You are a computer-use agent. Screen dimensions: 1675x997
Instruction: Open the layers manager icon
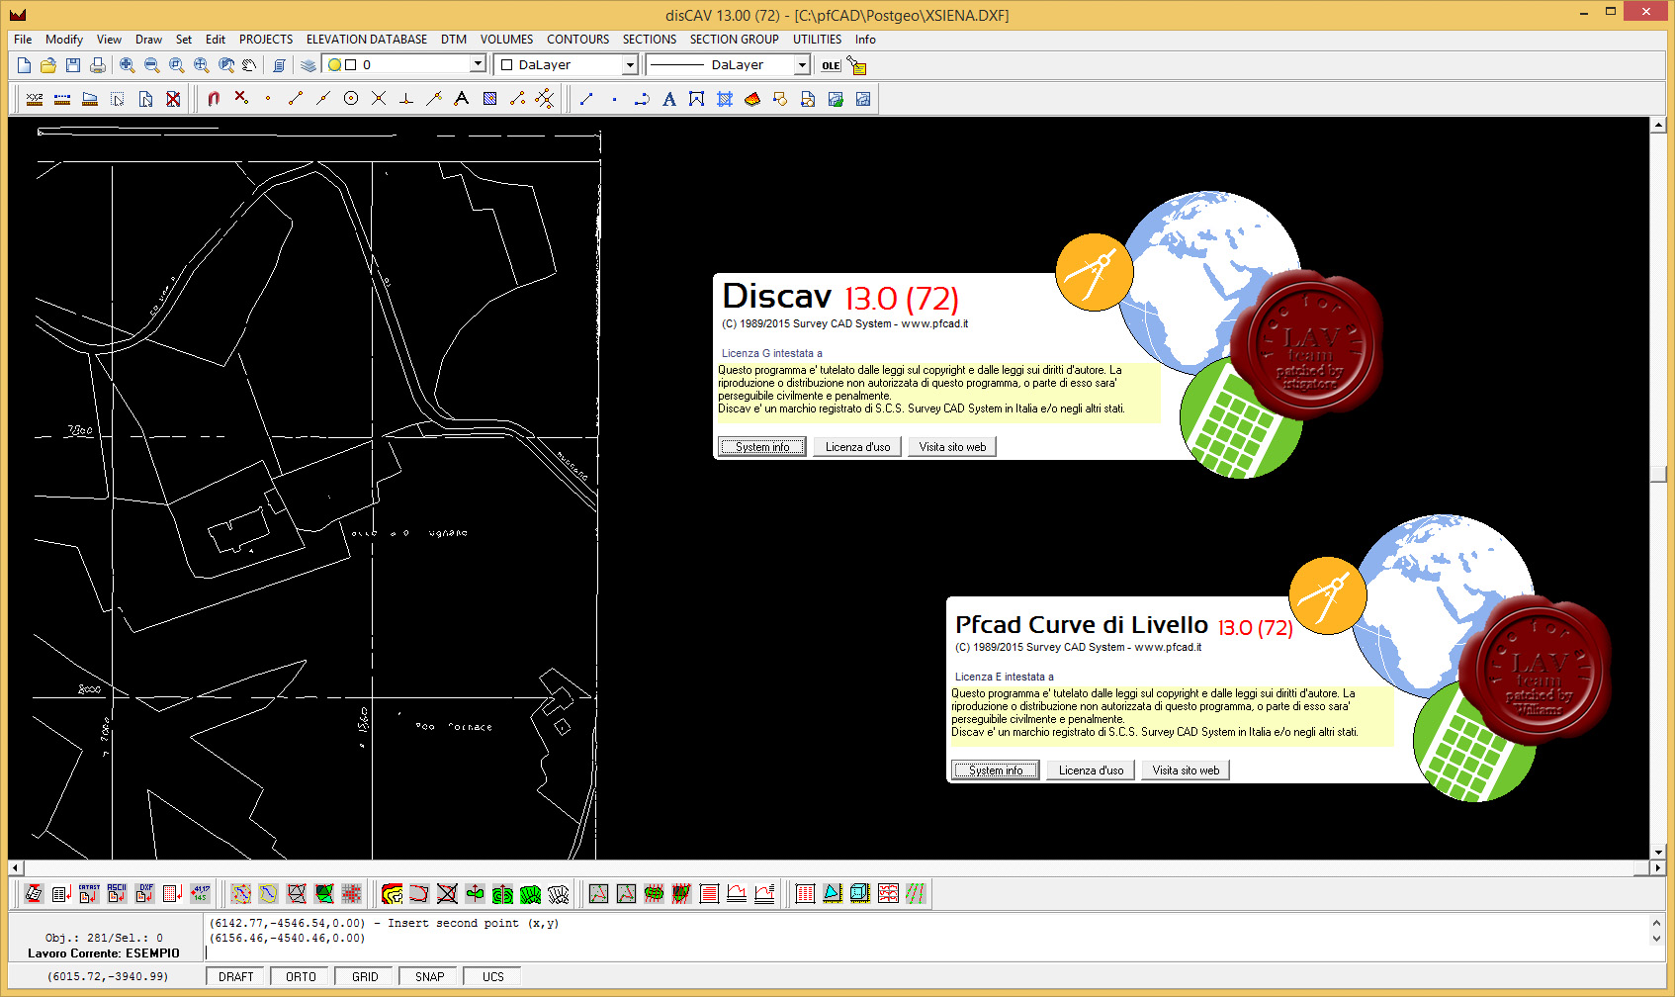(x=309, y=65)
